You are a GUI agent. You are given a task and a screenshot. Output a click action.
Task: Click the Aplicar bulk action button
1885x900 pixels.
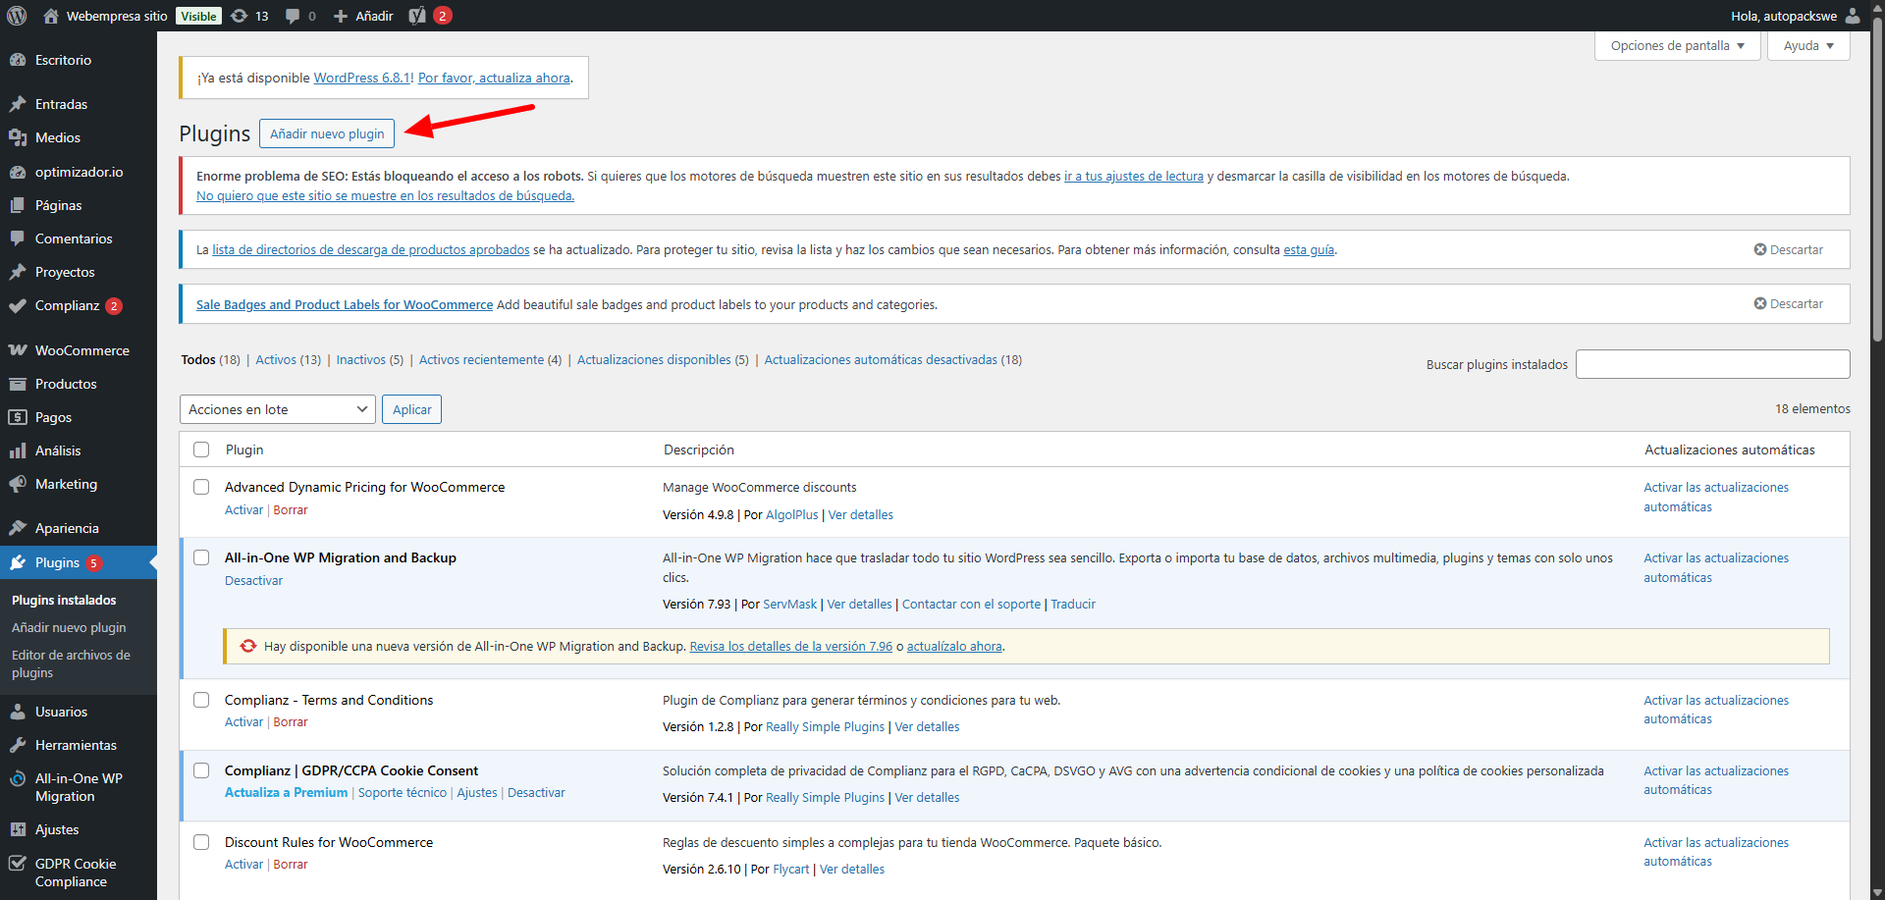tap(411, 409)
